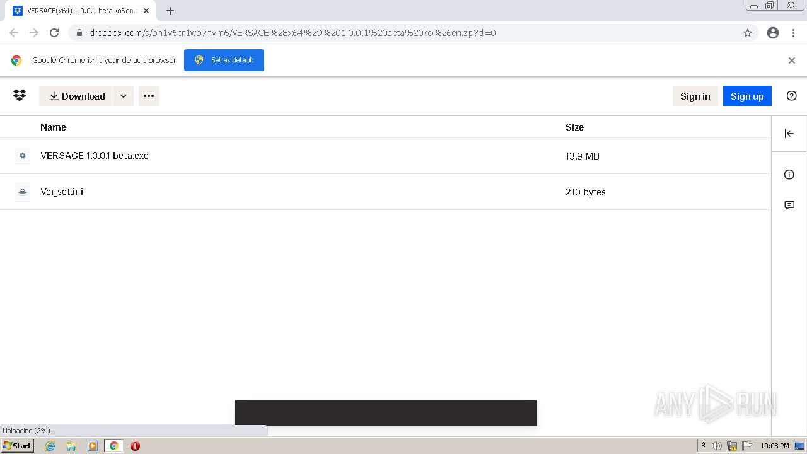Click the Sign in button
The image size is (807, 454).
(695, 96)
